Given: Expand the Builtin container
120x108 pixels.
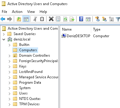Looking at the screenshot, I should point(10,45).
